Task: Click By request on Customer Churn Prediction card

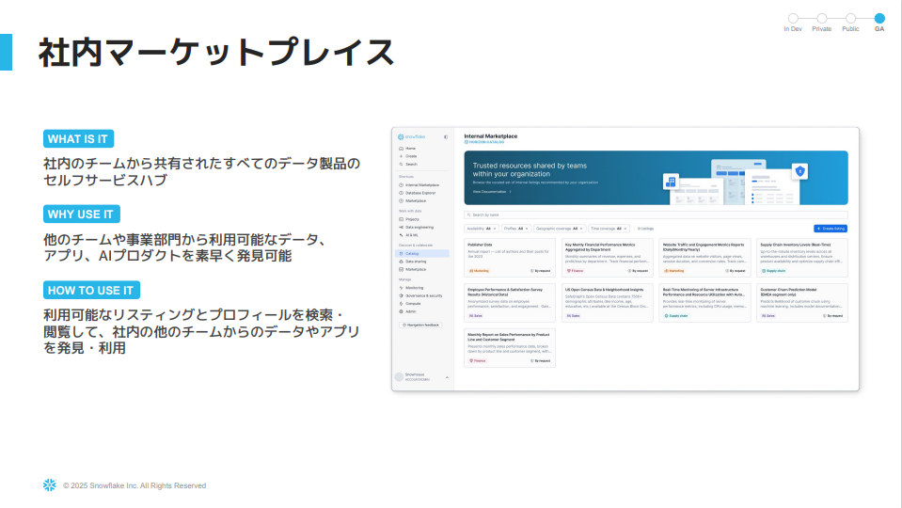Action: 833,316
